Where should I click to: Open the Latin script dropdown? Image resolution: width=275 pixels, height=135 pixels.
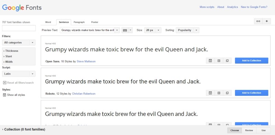(19, 74)
